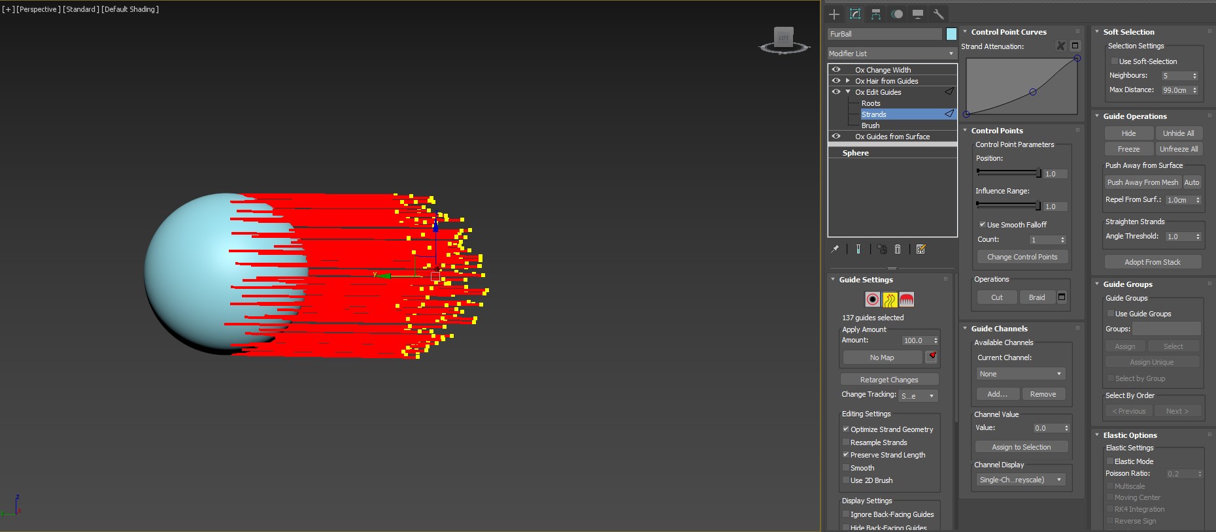Select the Brush sub-object level
This screenshot has width=1216, height=532.
point(870,125)
